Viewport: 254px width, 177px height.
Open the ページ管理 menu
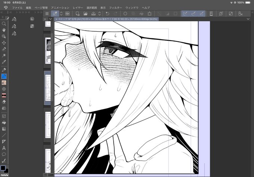pos(41,7)
